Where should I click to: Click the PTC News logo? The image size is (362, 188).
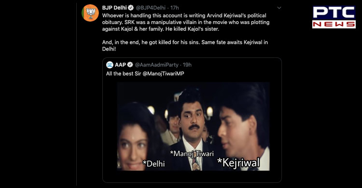334,17
